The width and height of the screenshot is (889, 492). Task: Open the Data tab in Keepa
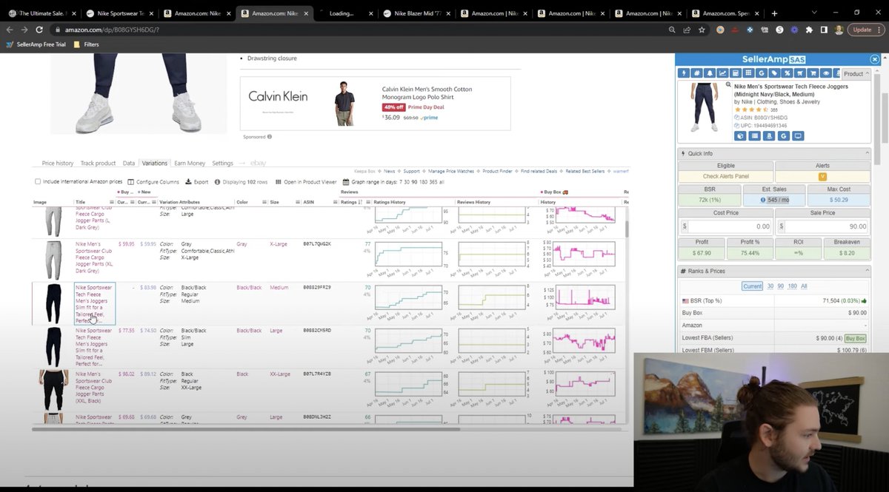129,163
